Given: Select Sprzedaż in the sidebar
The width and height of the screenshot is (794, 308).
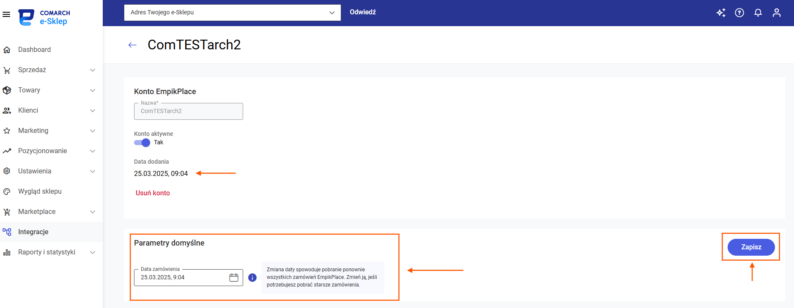Looking at the screenshot, I should click(51, 70).
